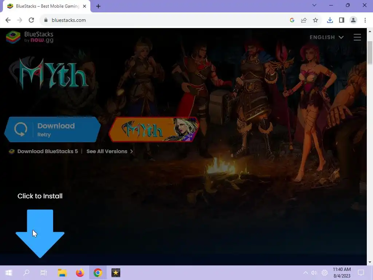Open the taskbar clock showing 11:40 AM
Viewport: 373px width, 280px height.
(342, 273)
